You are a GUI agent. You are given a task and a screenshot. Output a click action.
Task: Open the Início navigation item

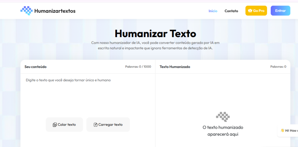(213, 11)
